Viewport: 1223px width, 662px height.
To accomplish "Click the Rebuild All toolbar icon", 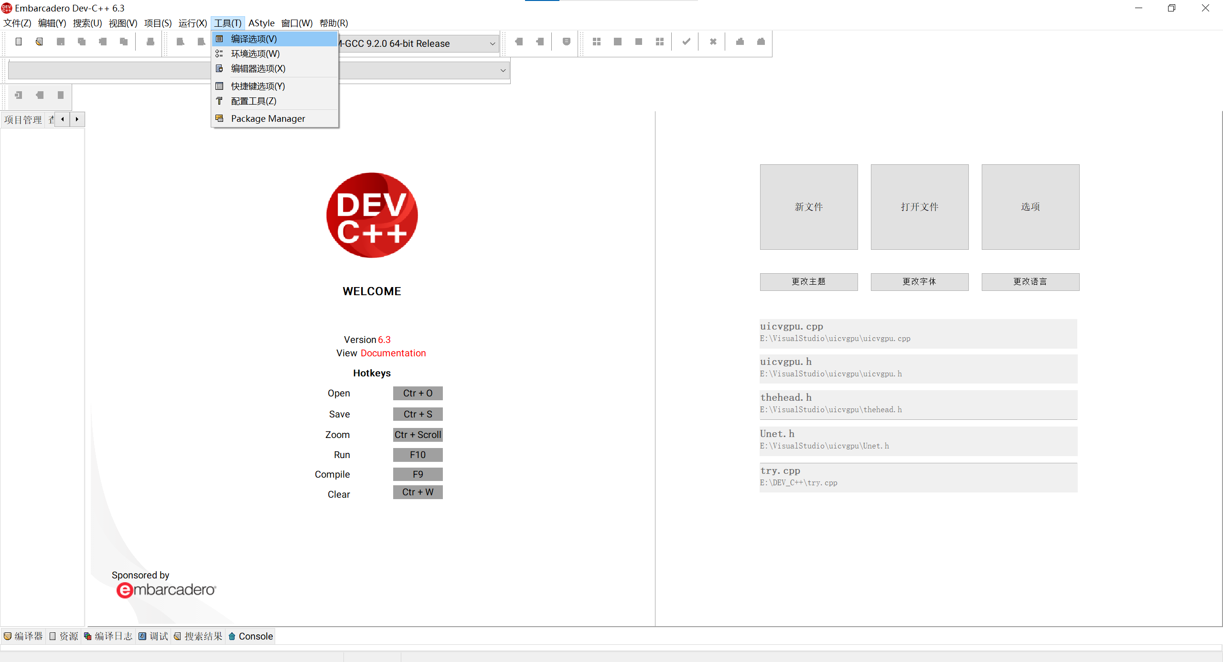I will coord(660,42).
